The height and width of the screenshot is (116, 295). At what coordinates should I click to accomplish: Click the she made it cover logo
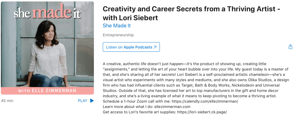pyautogui.click(x=48, y=13)
